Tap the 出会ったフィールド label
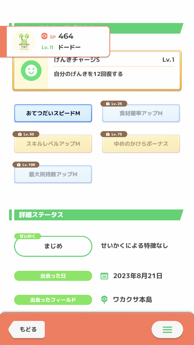 (x=53, y=300)
